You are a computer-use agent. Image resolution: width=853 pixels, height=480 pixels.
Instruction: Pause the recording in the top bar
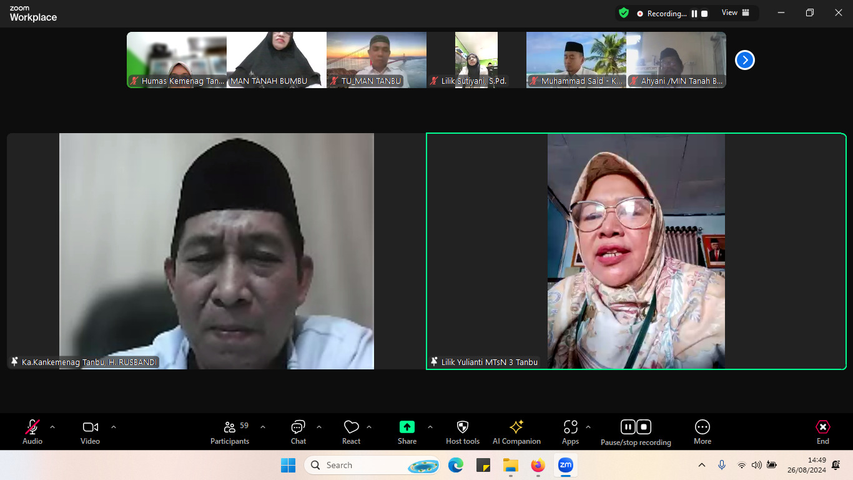tap(694, 14)
